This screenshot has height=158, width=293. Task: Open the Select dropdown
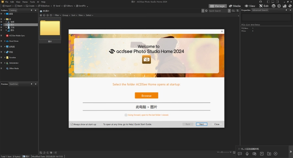pos(89,15)
